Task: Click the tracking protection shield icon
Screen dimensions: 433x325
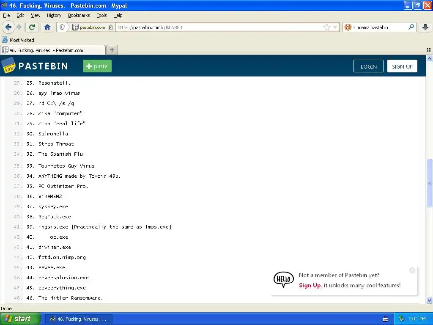Action: click(x=62, y=27)
